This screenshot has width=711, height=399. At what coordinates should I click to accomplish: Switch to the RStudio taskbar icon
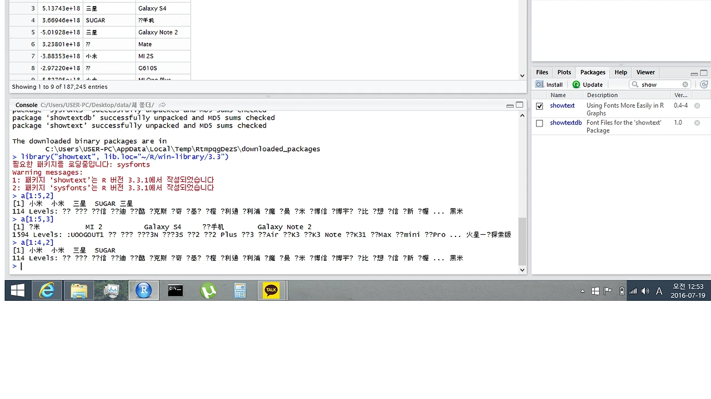click(143, 290)
